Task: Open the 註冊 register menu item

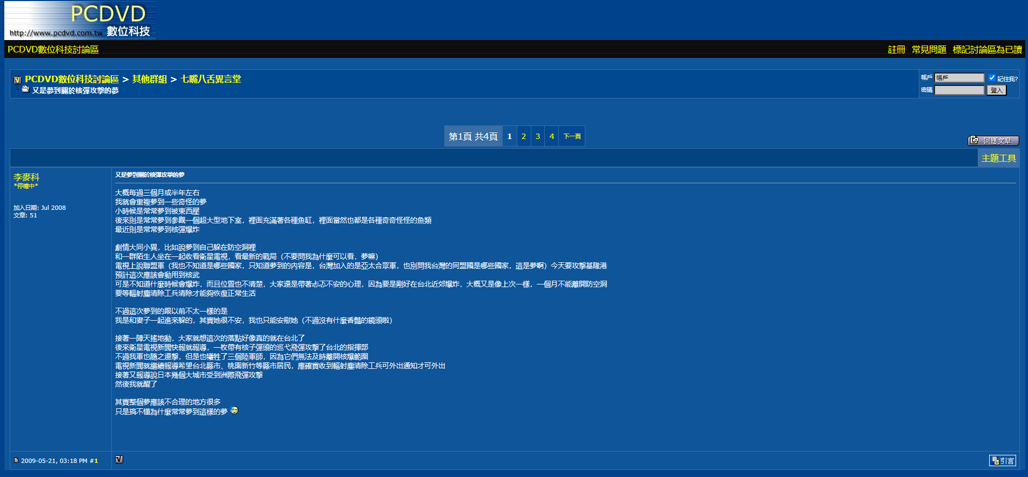Action: [896, 50]
